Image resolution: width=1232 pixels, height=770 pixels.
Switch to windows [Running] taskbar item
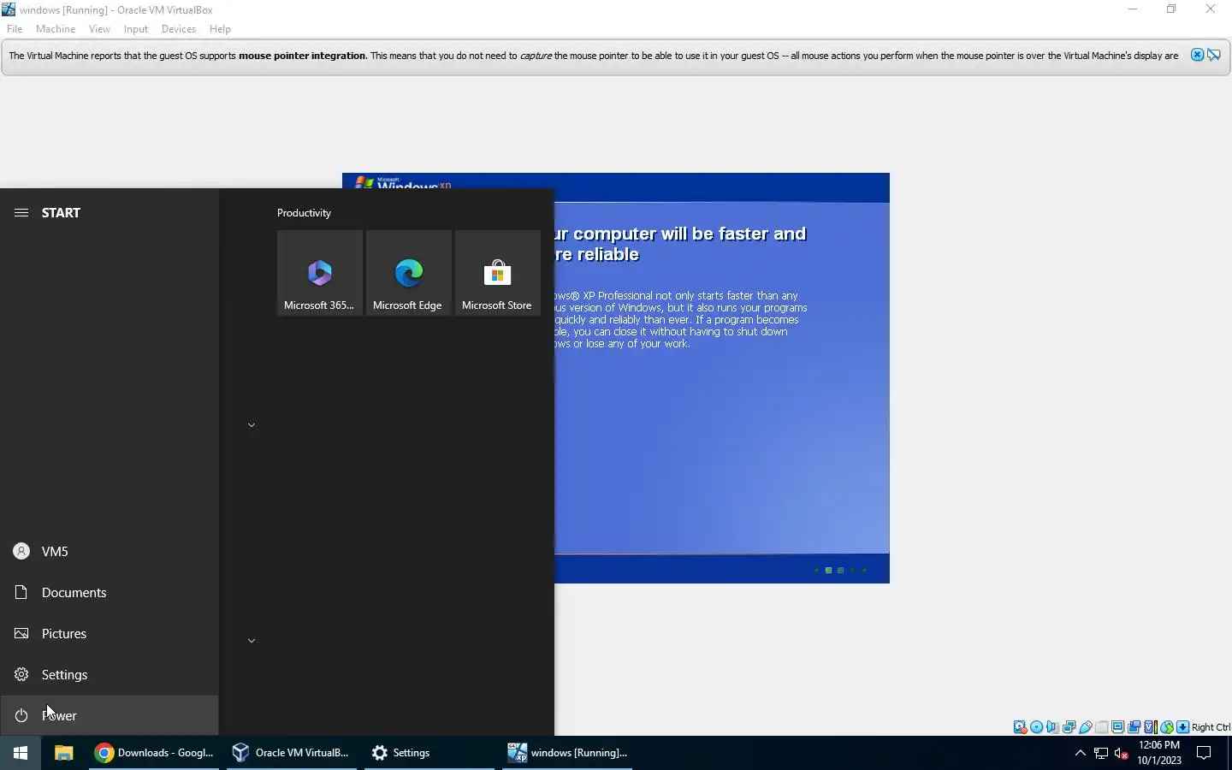567,753
